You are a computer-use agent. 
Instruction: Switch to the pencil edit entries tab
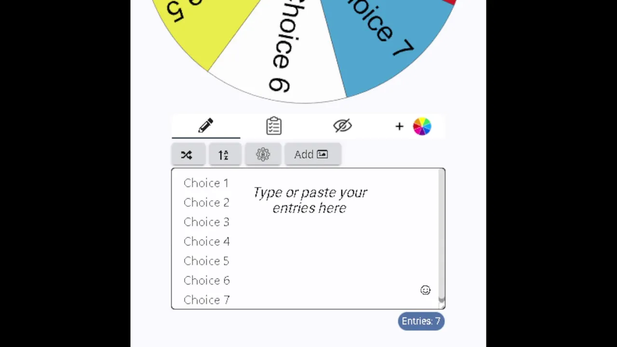pyautogui.click(x=206, y=126)
